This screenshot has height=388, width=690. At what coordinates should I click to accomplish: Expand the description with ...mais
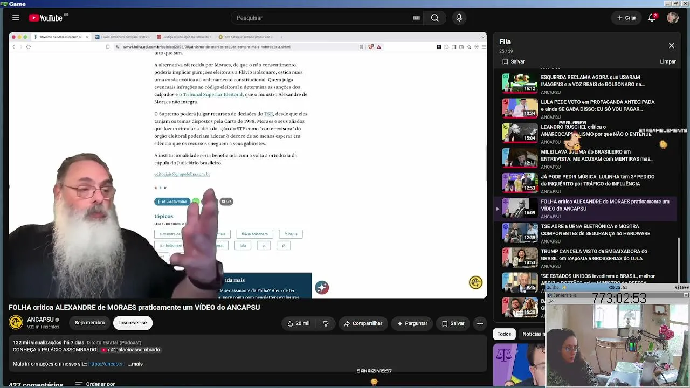pos(135,364)
